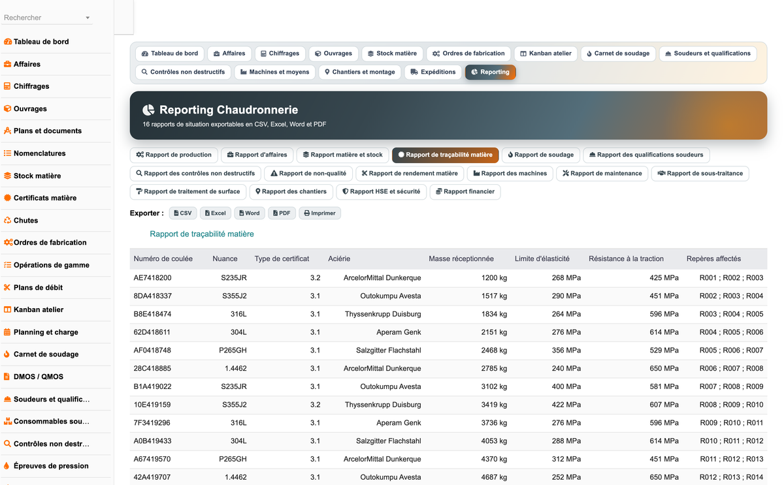Image resolution: width=784 pixels, height=485 pixels.
Task: Click the Stock matière sidebar icon
Action: [8, 176]
